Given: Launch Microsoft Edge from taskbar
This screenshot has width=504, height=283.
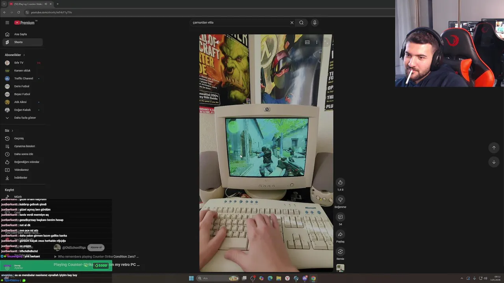Looking at the screenshot, I should 270,278.
